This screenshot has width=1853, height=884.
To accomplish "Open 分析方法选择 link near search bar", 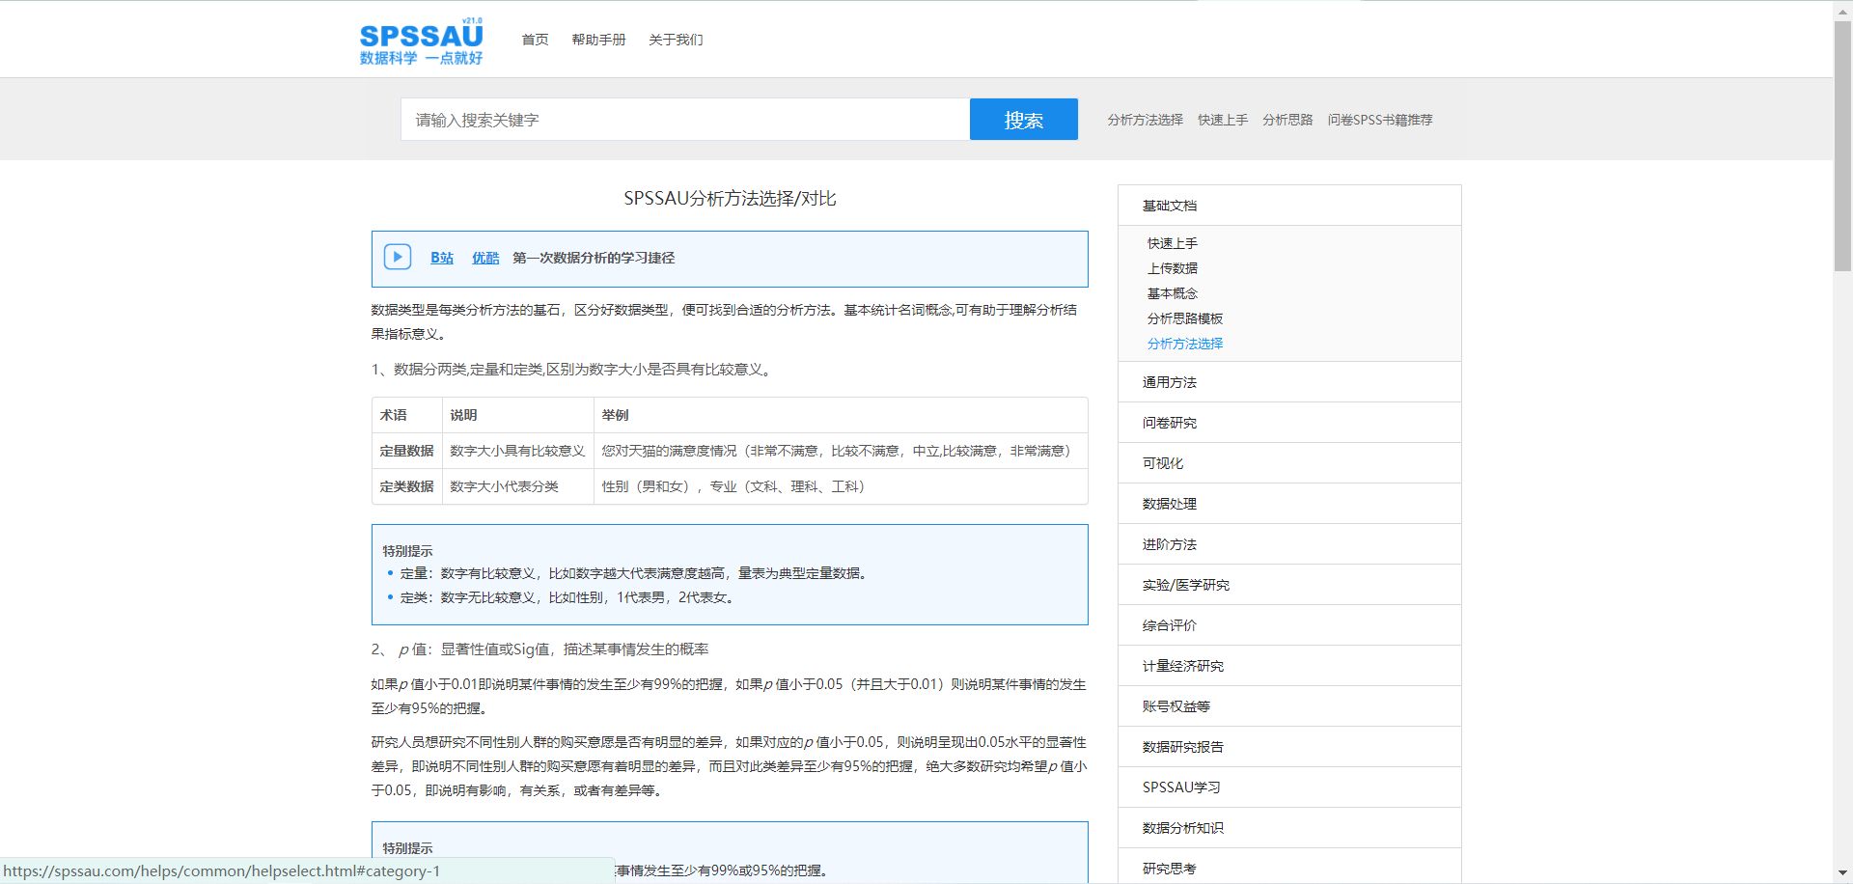I will point(1145,119).
